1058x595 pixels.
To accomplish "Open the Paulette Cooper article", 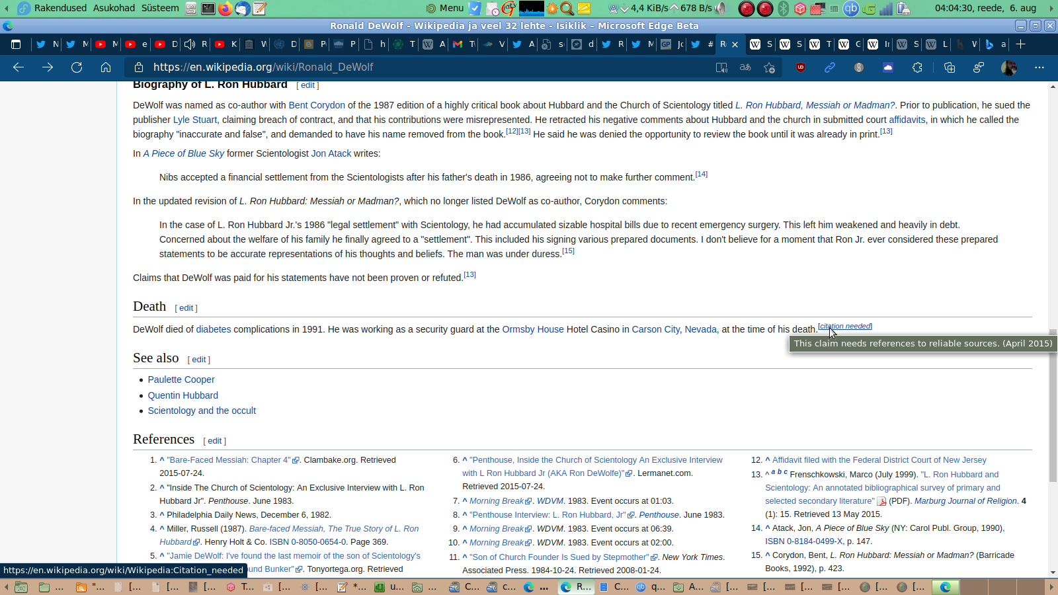I will pyautogui.click(x=181, y=379).
